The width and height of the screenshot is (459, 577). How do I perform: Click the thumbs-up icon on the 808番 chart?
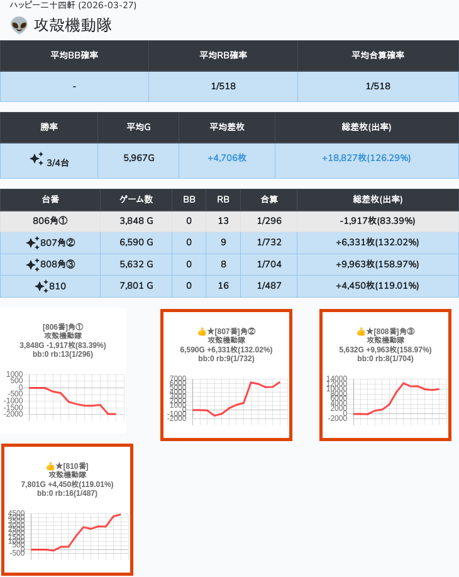[361, 331]
